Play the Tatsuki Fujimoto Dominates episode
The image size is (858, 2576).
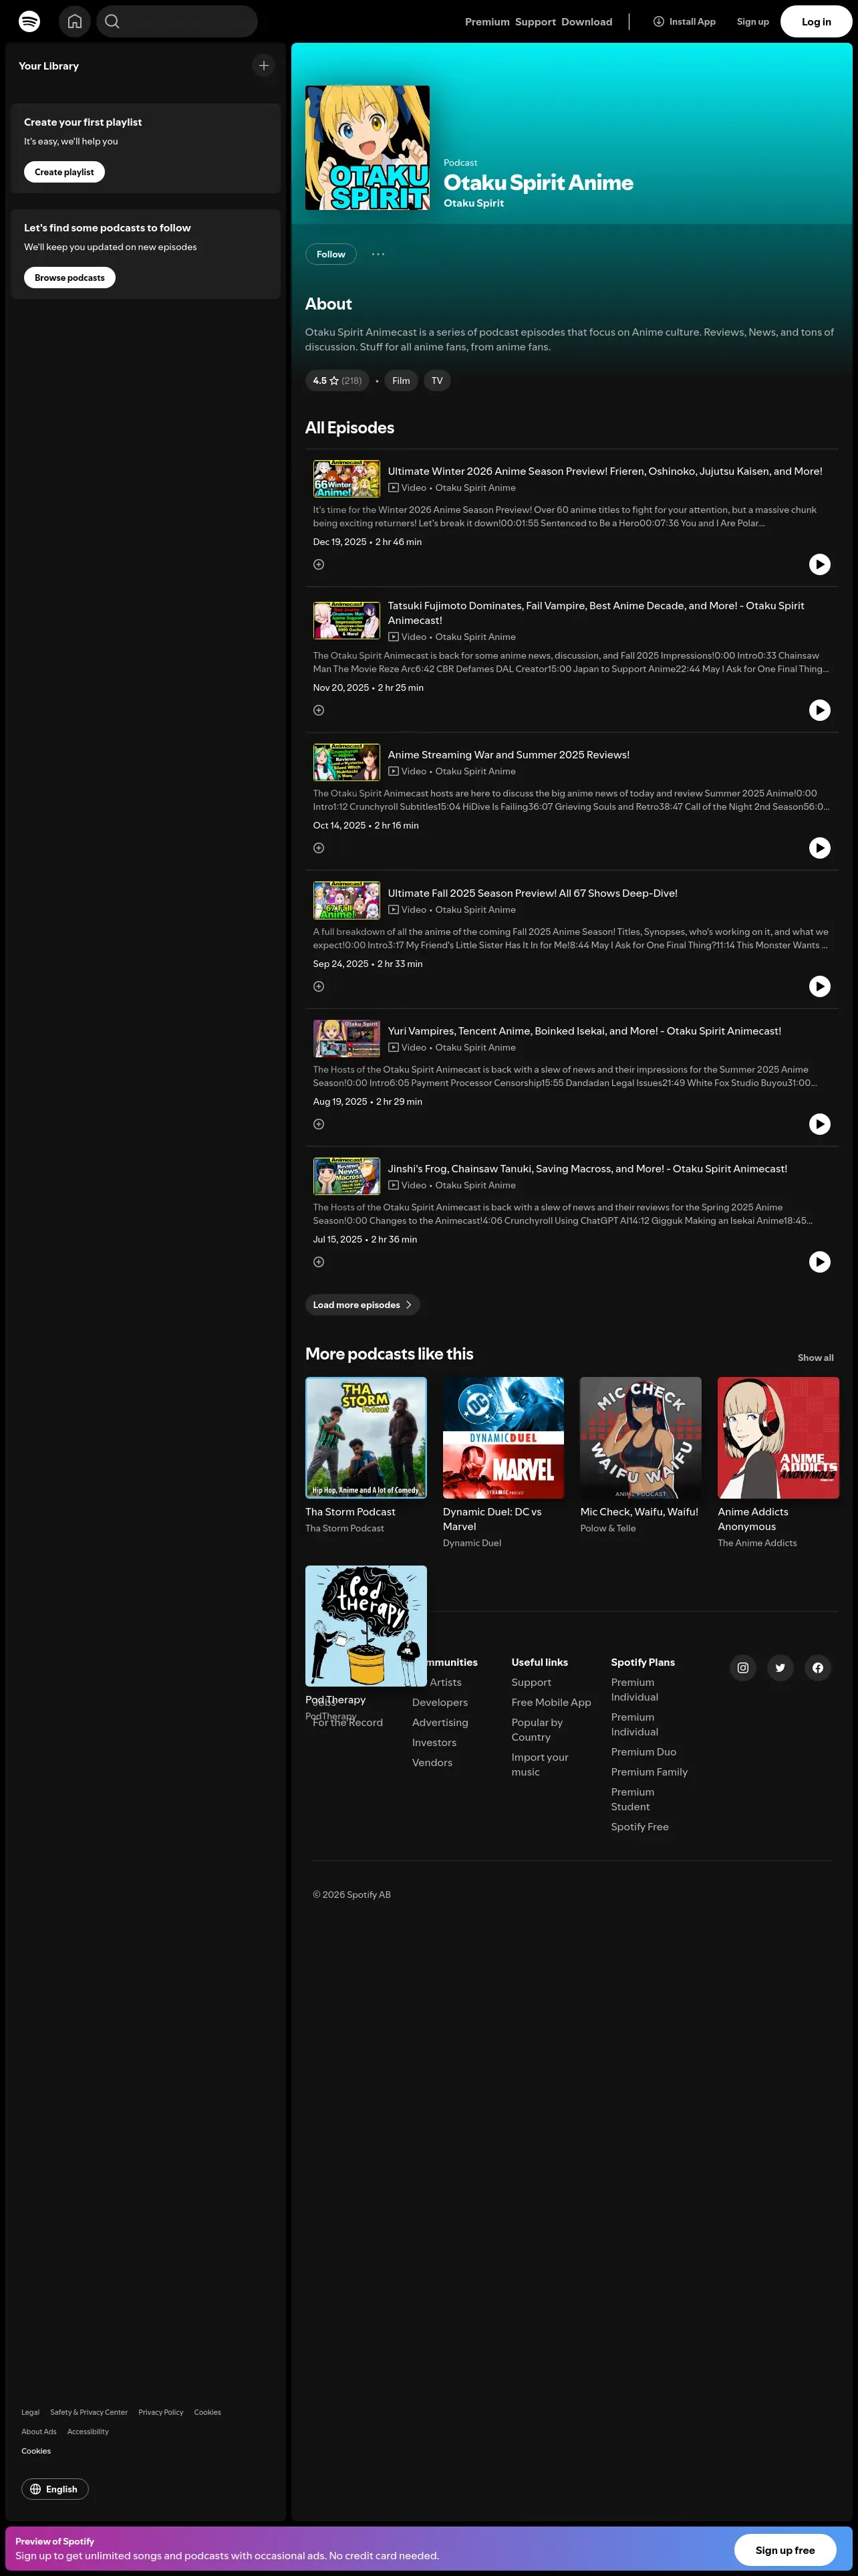[x=819, y=710]
